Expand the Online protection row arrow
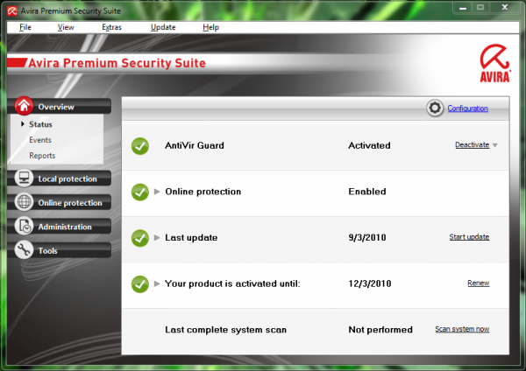 [157, 192]
